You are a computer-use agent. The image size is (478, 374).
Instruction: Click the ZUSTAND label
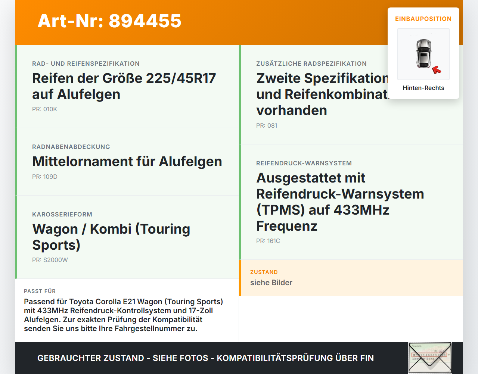click(x=264, y=272)
